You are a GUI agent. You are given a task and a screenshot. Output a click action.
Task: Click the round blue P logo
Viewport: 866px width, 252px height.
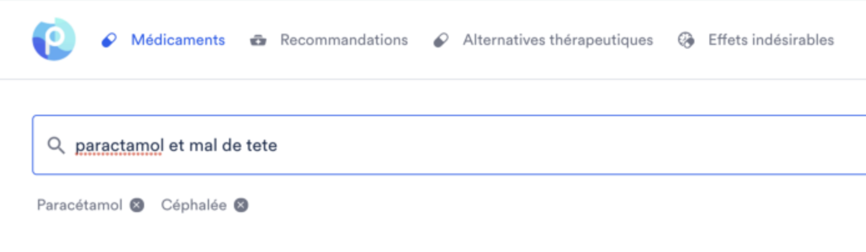pyautogui.click(x=54, y=39)
